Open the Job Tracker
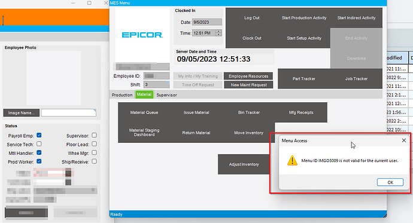Viewport: 413px width, 223px height. tap(356, 79)
